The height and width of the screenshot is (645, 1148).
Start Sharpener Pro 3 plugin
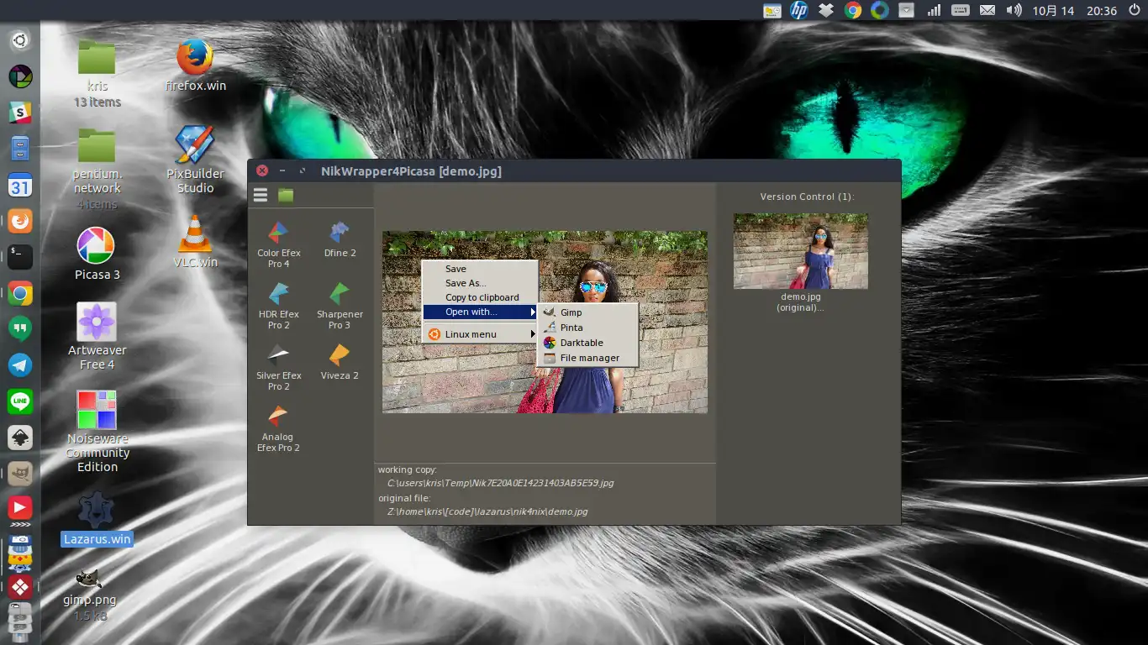pyautogui.click(x=340, y=306)
